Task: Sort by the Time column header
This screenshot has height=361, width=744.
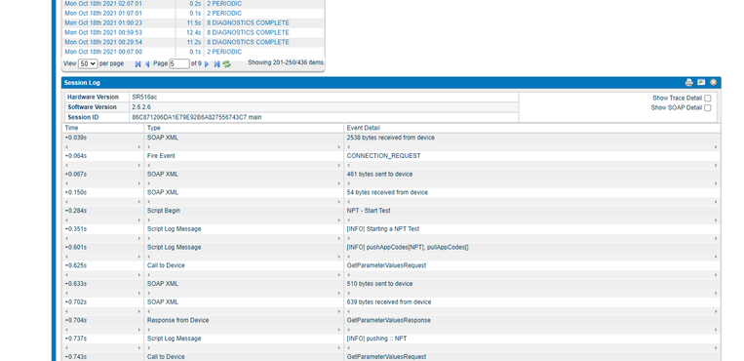Action: pyautogui.click(x=71, y=128)
